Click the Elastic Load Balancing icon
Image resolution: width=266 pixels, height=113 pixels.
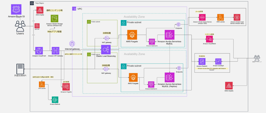106,50
